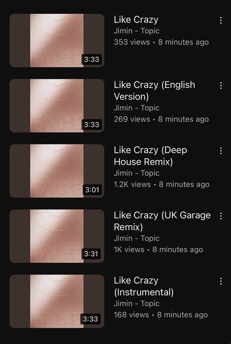231x344 pixels.
Task: Click the 3:01 duration badge
Action: click(92, 189)
